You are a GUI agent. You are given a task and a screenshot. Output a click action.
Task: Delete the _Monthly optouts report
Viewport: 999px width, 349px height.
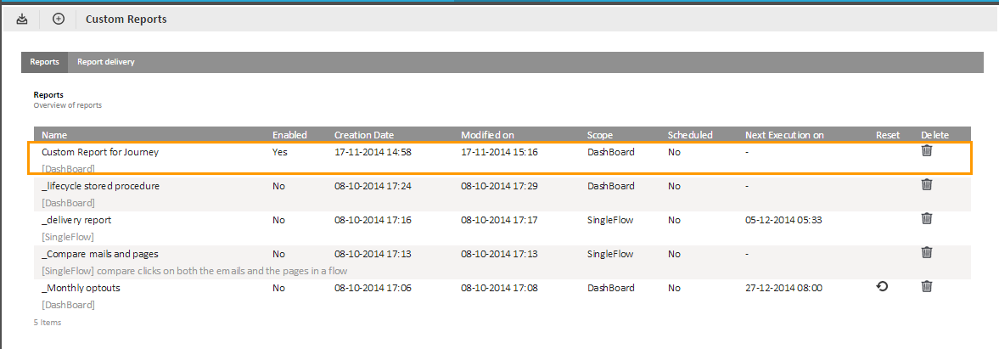pyautogui.click(x=927, y=287)
